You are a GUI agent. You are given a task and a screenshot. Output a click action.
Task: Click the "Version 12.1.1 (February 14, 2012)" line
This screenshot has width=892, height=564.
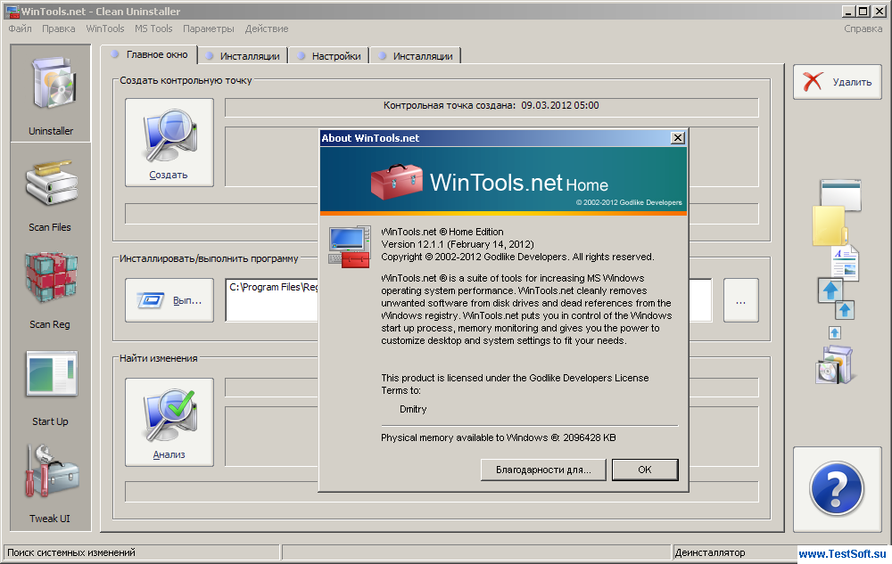coord(458,244)
